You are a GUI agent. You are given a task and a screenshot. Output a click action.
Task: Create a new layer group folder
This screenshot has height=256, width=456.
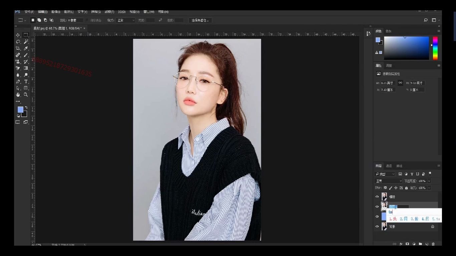[420, 244]
